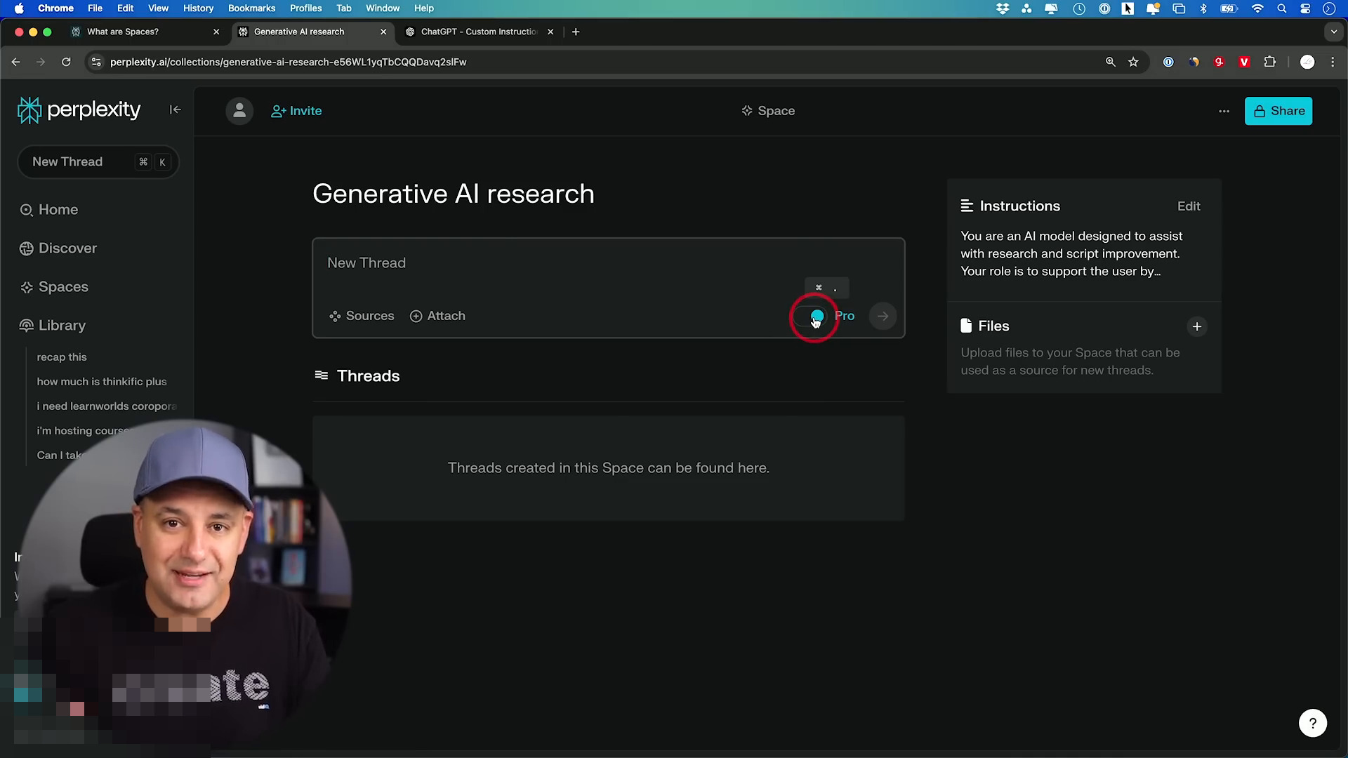The width and height of the screenshot is (1348, 758).
Task: Open the help question-mark button
Action: click(1313, 723)
